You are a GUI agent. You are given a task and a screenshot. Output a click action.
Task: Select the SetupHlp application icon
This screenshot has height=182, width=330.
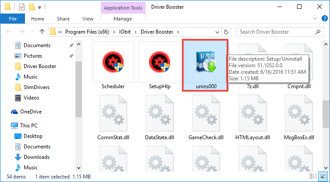(160, 62)
